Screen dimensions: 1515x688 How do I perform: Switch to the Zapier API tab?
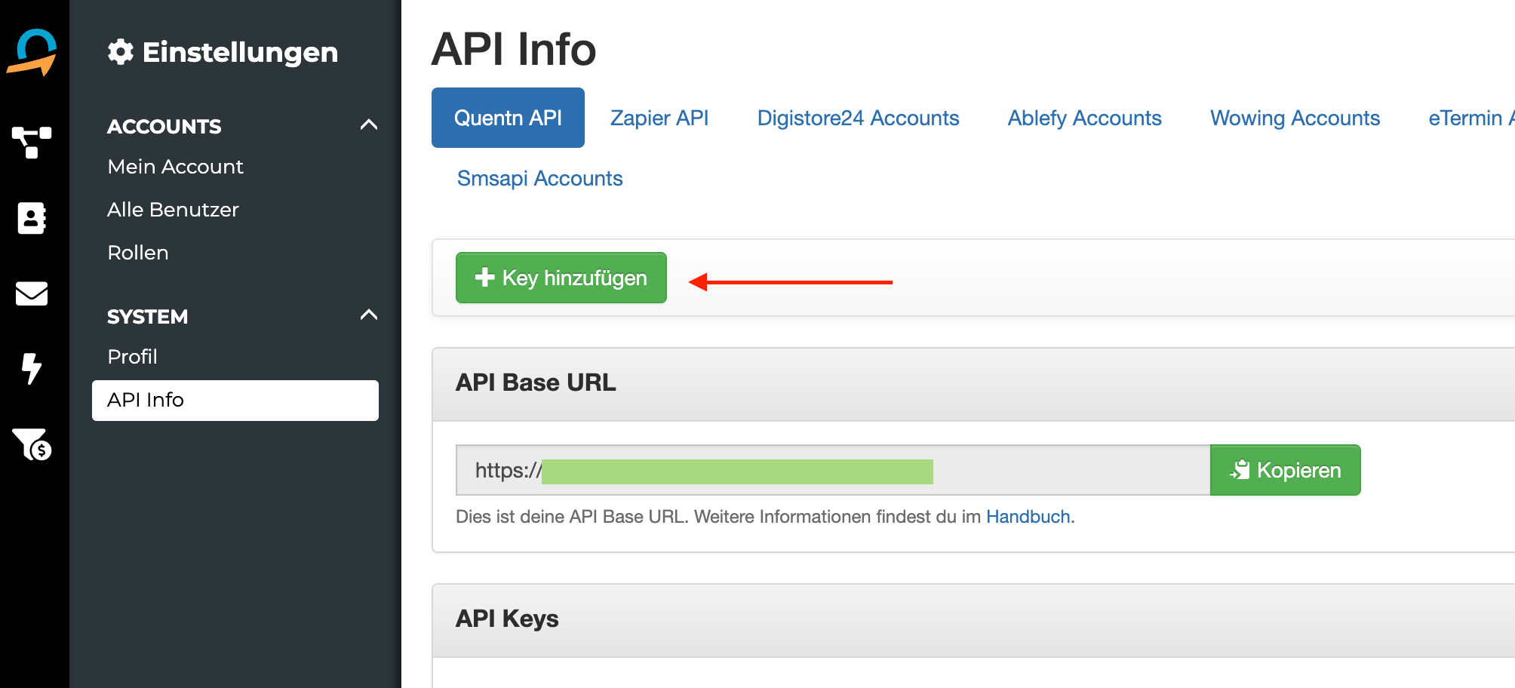click(659, 118)
